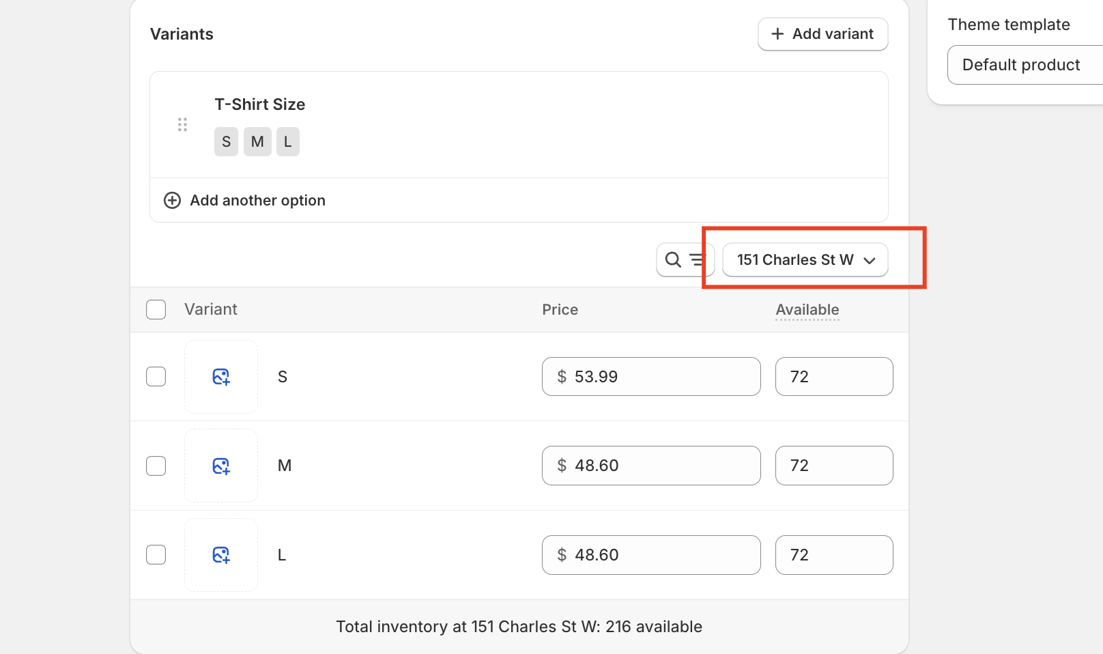
Task: Click the plus icon for Add another option
Action: pos(172,201)
